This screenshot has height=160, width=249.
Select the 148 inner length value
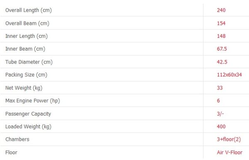[221, 36]
